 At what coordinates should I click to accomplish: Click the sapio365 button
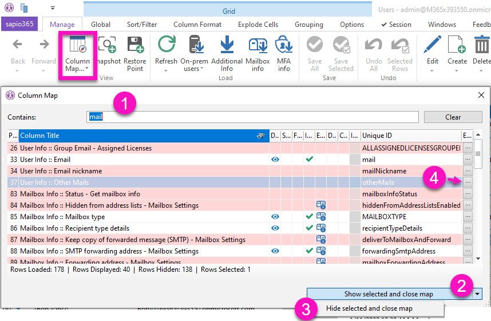pyautogui.click(x=19, y=24)
